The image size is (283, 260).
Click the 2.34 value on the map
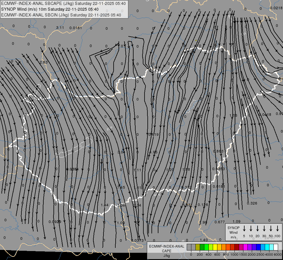(x=137, y=205)
